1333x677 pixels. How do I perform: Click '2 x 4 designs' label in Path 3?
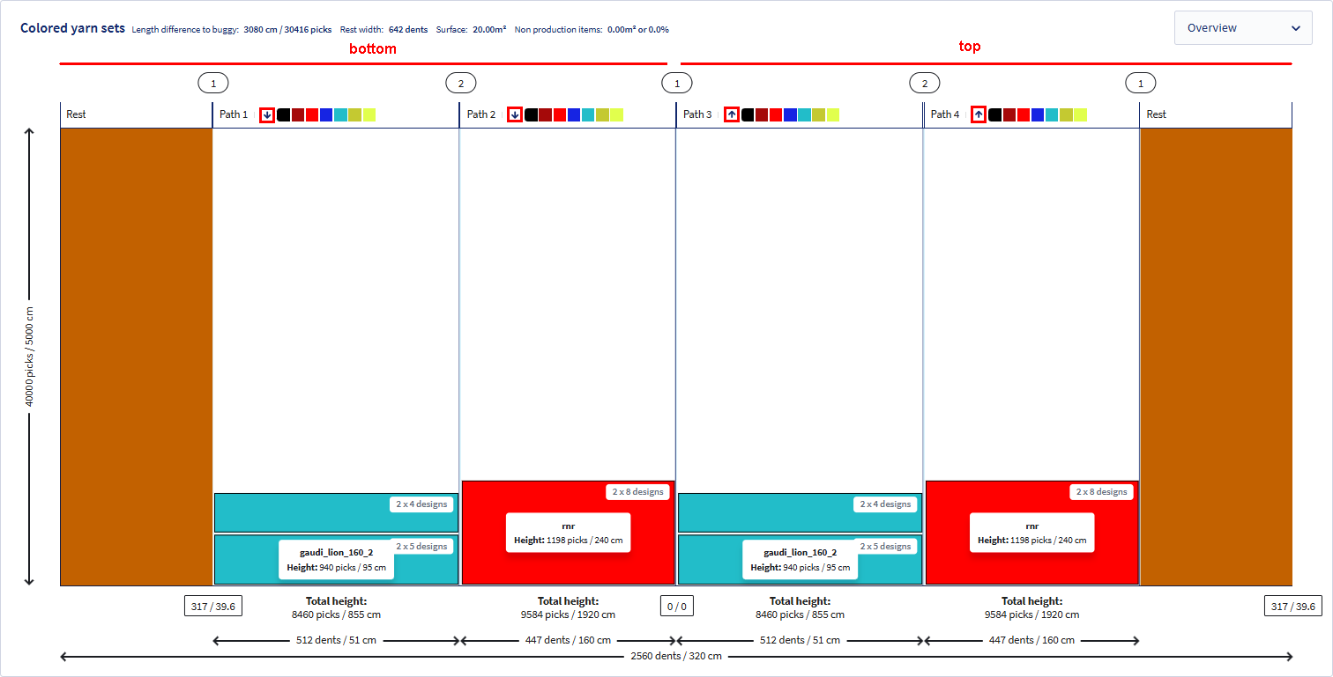click(885, 504)
